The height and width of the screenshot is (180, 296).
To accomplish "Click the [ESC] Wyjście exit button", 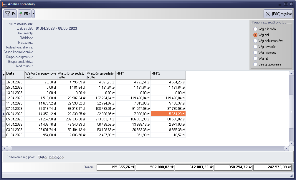I will tap(278, 14).
